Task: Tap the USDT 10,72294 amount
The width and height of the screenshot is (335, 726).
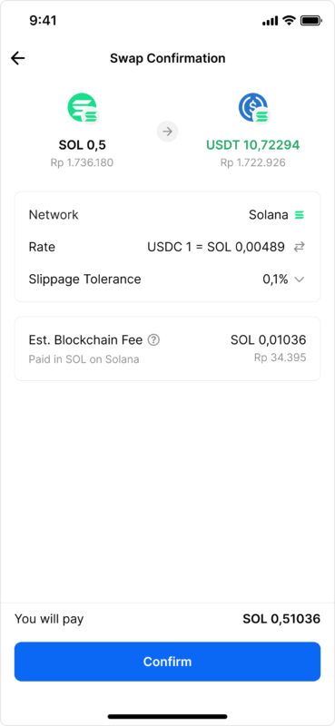Action: (x=252, y=145)
